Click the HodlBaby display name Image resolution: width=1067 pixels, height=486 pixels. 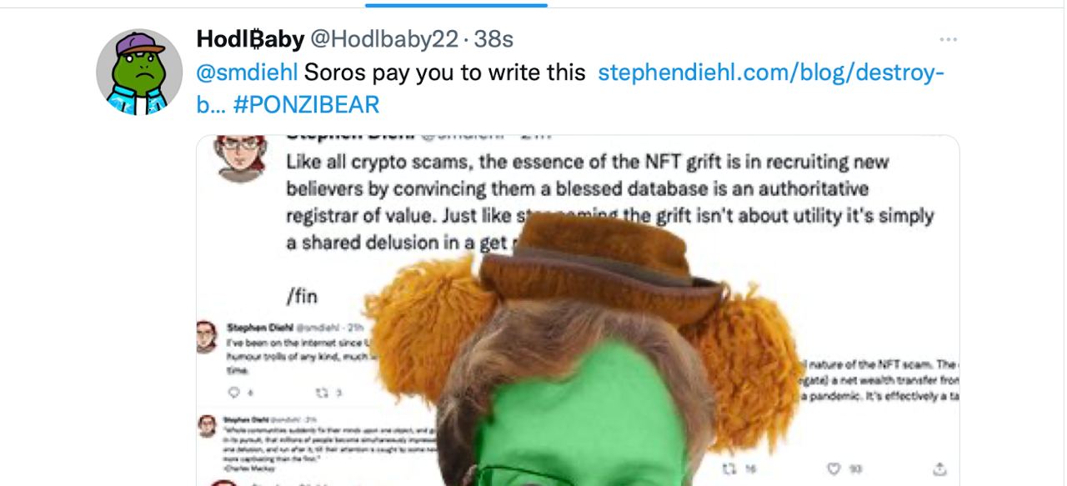[x=250, y=38]
